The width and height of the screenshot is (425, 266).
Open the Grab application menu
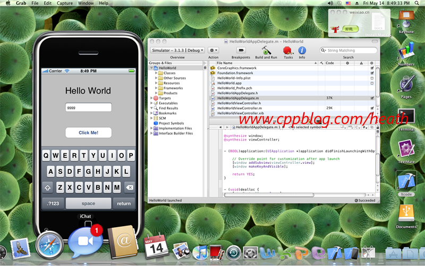[x=21, y=3]
